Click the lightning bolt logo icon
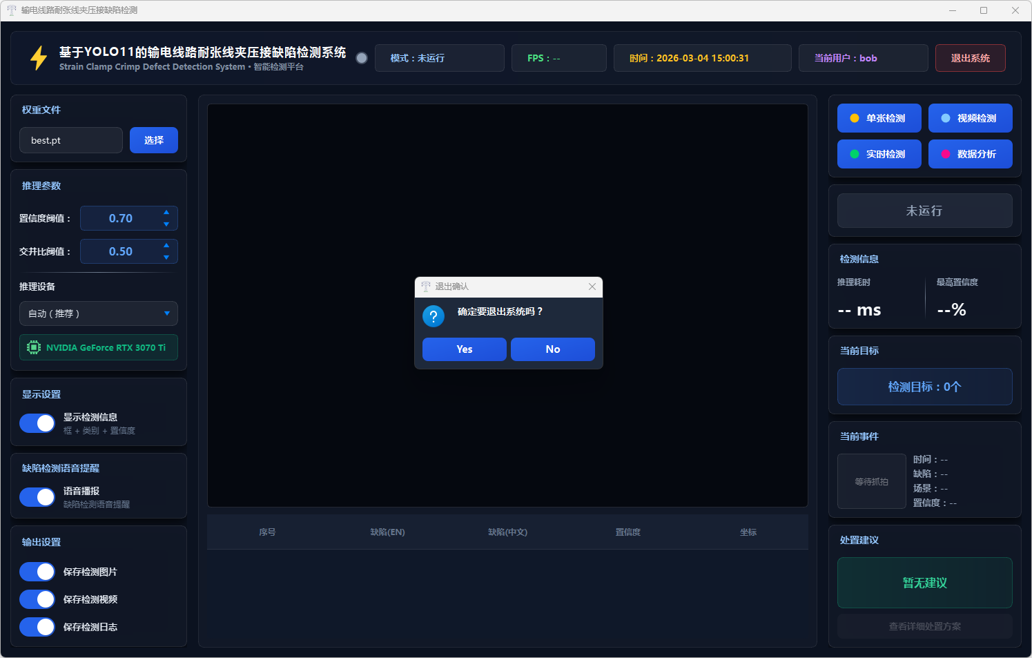Image resolution: width=1032 pixels, height=658 pixels. pyautogui.click(x=39, y=58)
